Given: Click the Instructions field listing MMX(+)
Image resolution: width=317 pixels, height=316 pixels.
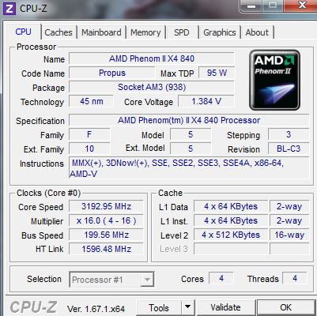Looking at the screenshot, I should point(189,168).
